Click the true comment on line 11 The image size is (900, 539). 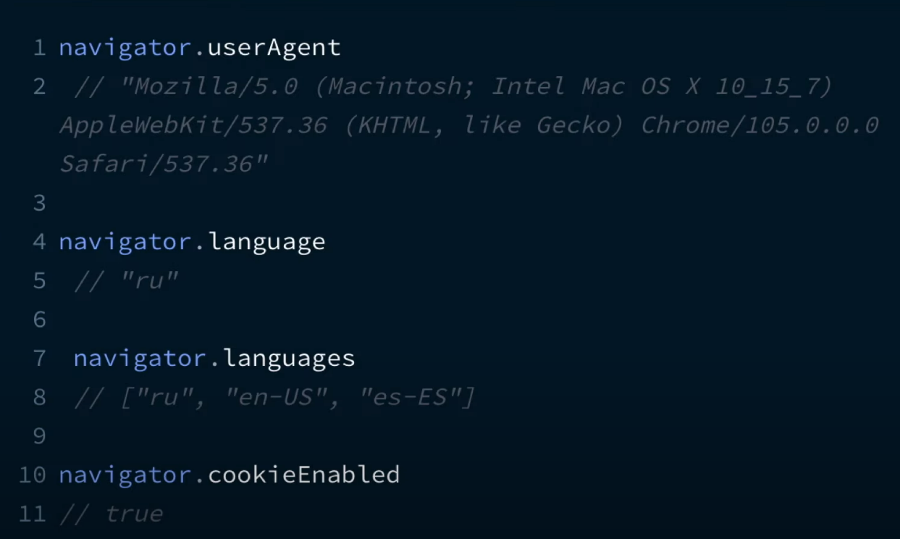pyautogui.click(x=134, y=514)
